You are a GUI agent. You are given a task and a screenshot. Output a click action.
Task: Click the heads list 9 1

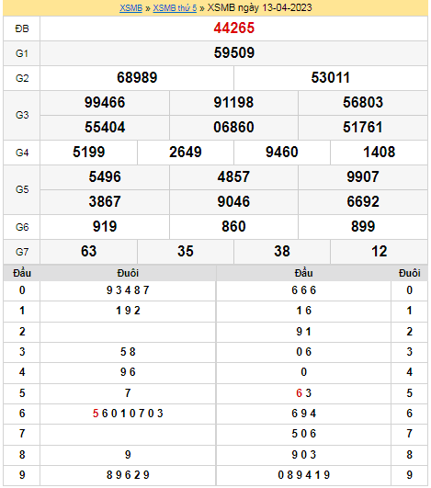[304, 332]
